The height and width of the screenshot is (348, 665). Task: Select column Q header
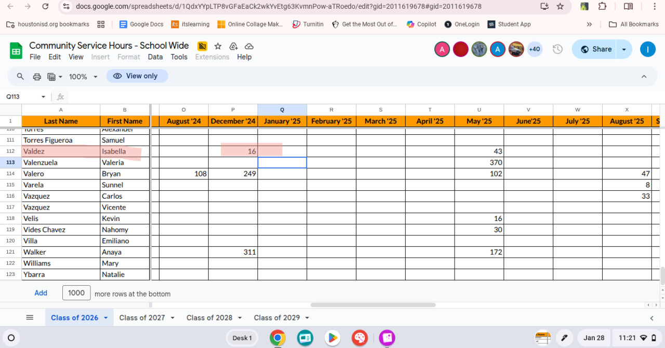(282, 110)
